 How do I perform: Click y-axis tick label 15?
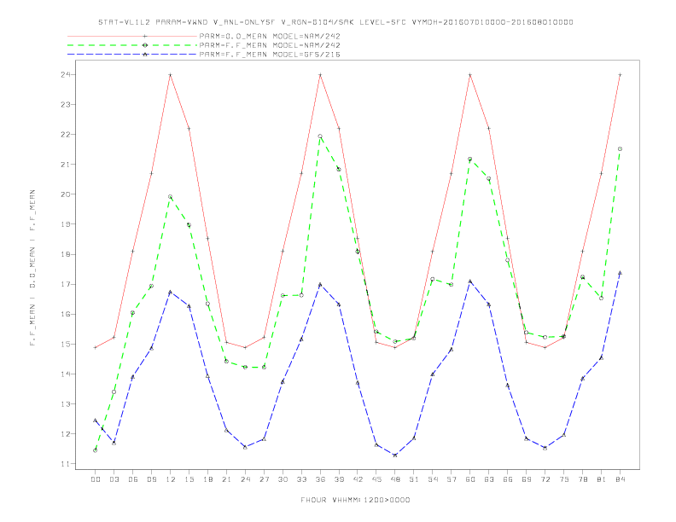tap(66, 344)
